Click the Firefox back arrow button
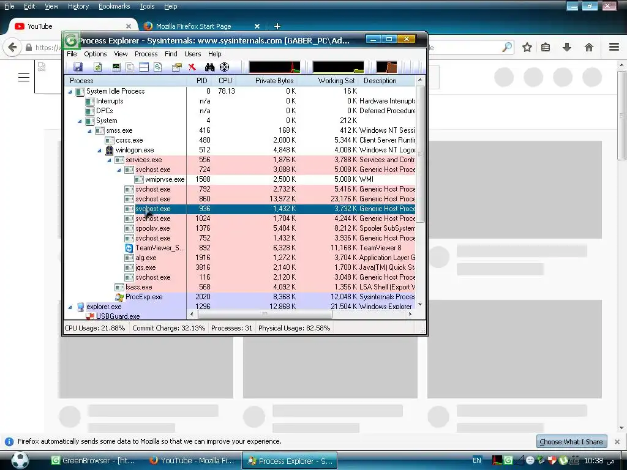627x470 pixels. point(12,48)
